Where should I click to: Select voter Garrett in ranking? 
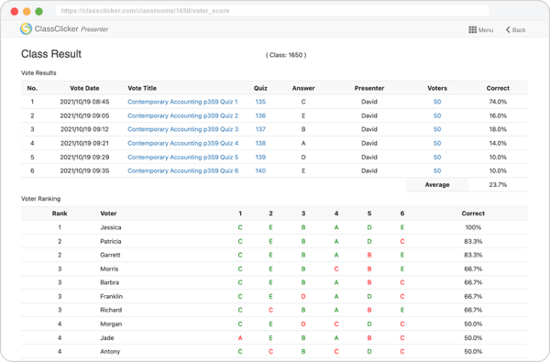click(x=110, y=255)
